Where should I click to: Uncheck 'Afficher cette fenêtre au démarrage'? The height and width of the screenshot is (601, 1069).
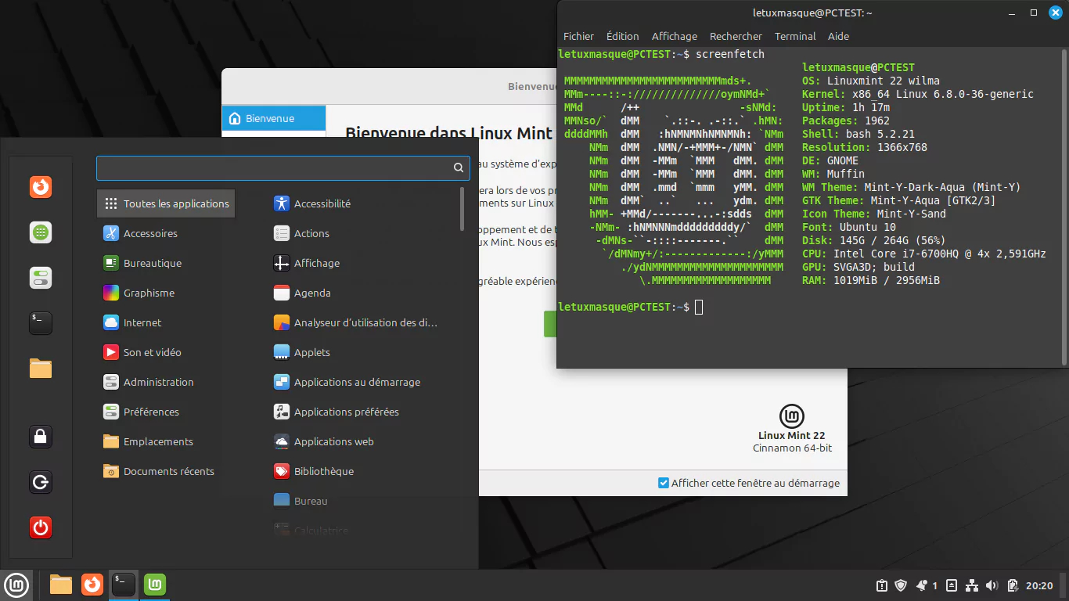664,483
